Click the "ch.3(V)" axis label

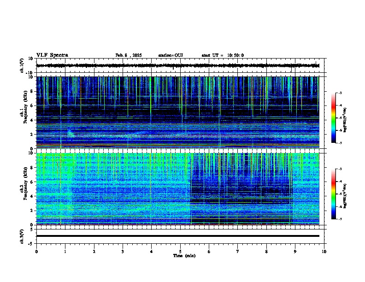pyautogui.click(x=22, y=236)
